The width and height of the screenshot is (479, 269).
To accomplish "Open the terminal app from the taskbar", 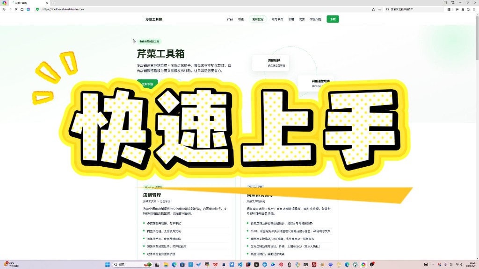I will click(305, 264).
